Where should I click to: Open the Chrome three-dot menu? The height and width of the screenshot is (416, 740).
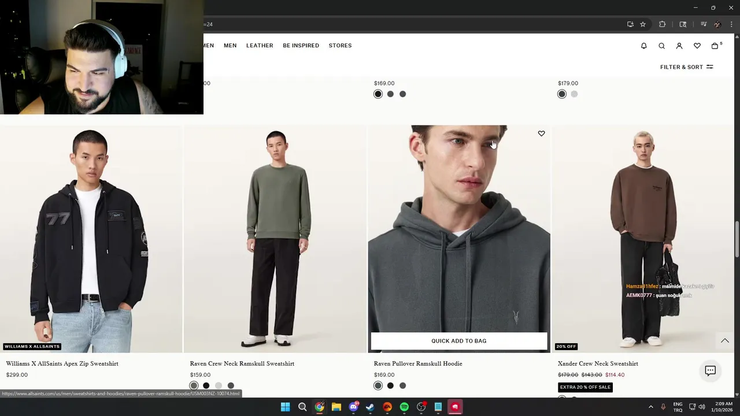pyautogui.click(x=731, y=24)
